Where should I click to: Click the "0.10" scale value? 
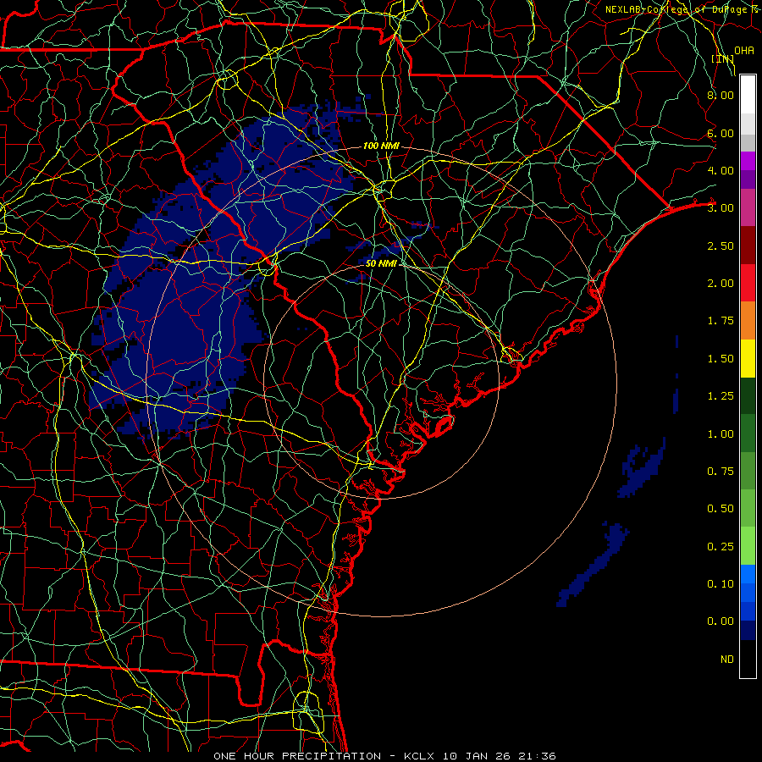[721, 584]
